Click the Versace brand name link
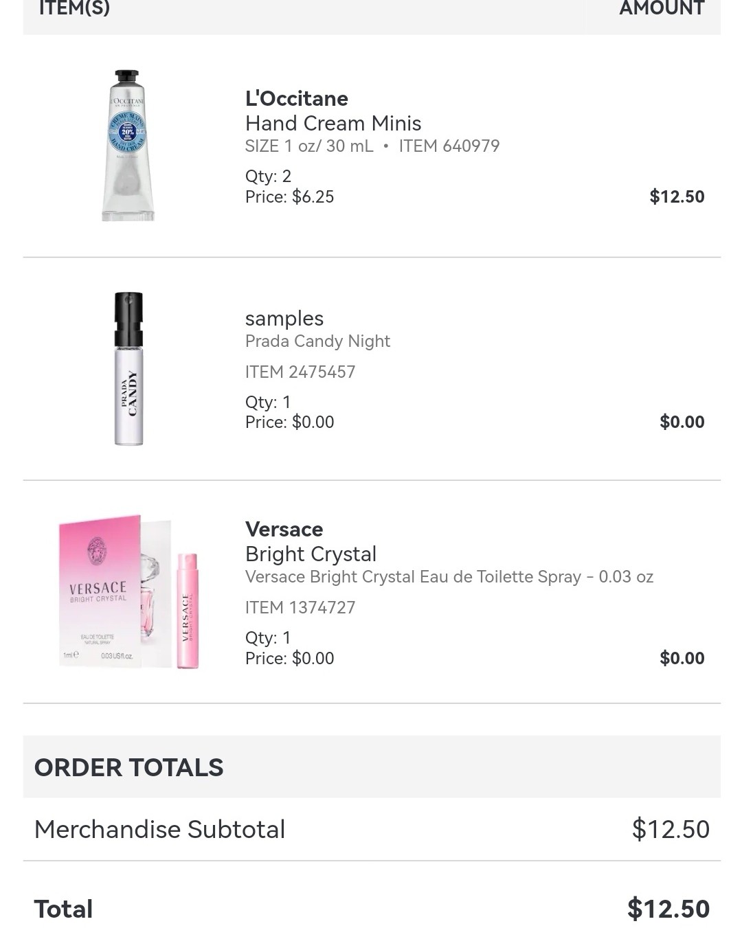 284,530
